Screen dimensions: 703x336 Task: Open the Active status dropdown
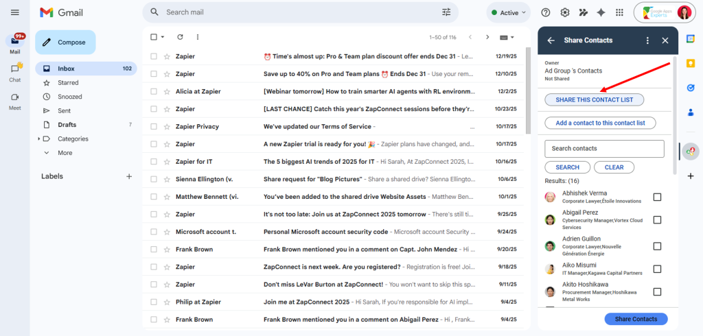(x=509, y=12)
